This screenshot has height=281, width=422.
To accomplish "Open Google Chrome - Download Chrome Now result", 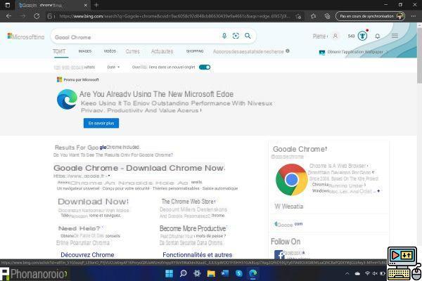I will coord(139,168).
